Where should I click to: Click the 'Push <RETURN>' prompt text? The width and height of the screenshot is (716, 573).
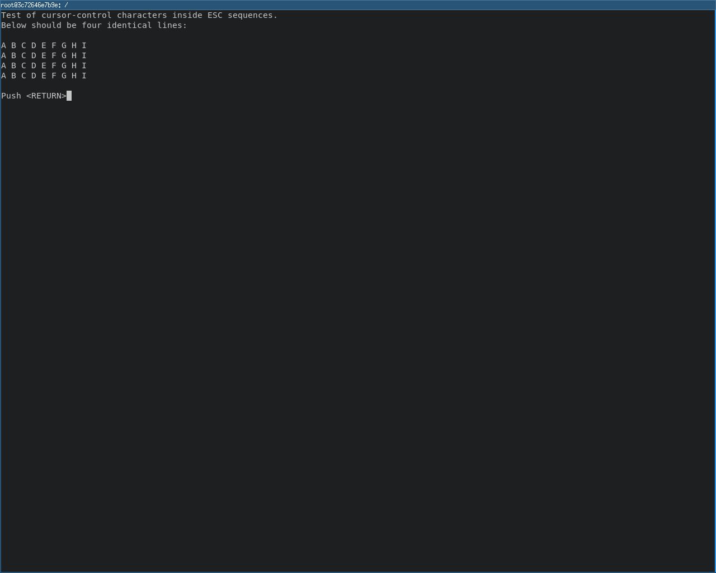coord(34,96)
